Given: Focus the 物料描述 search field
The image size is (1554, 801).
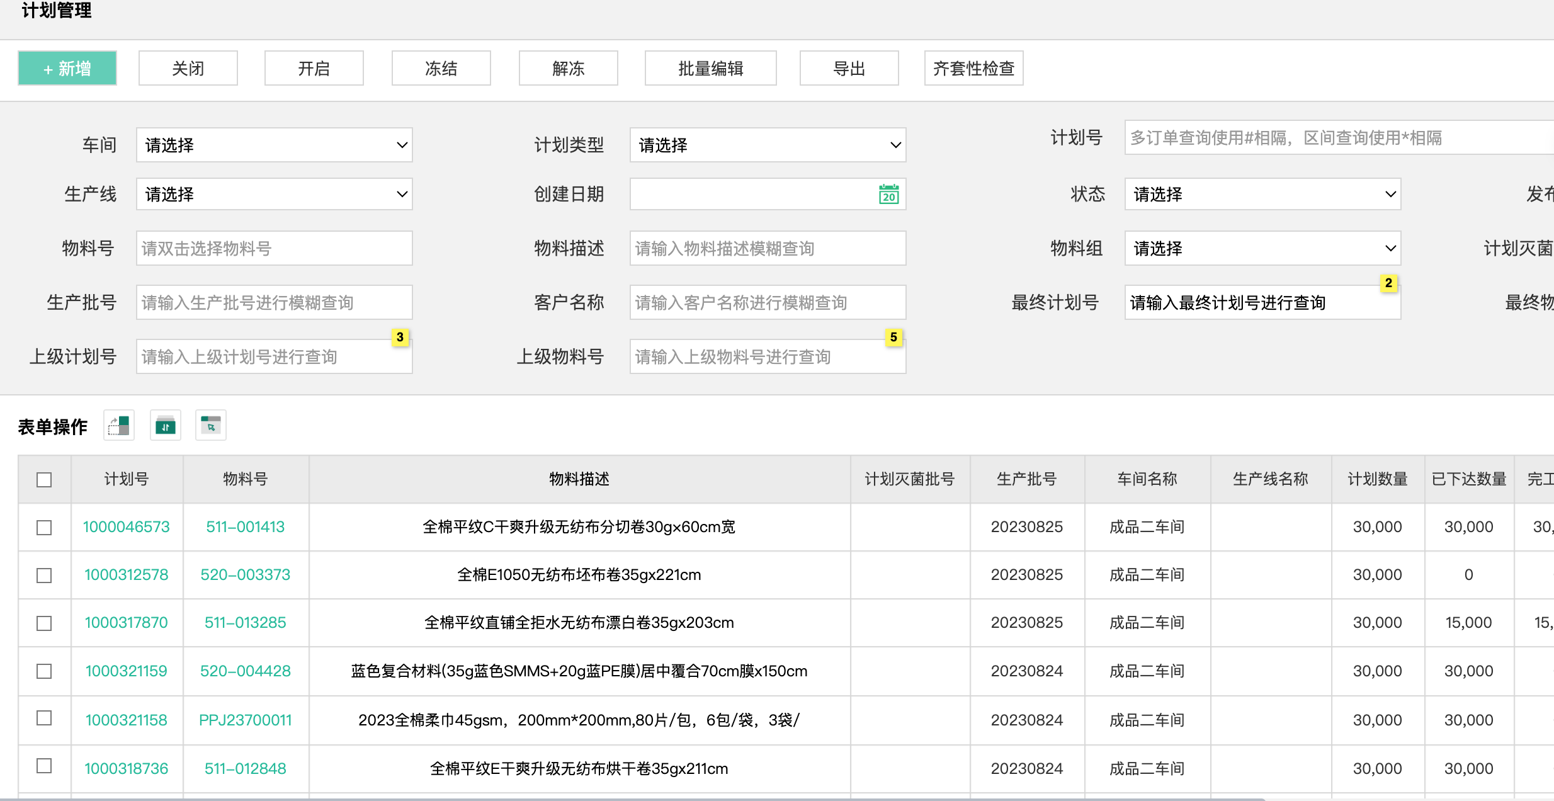Looking at the screenshot, I should tap(768, 248).
